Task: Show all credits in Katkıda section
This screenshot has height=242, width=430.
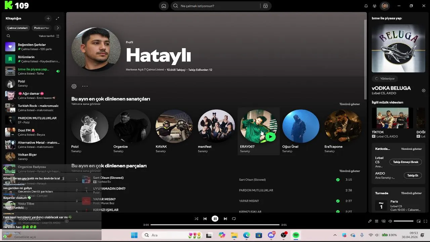Action: click(x=411, y=149)
